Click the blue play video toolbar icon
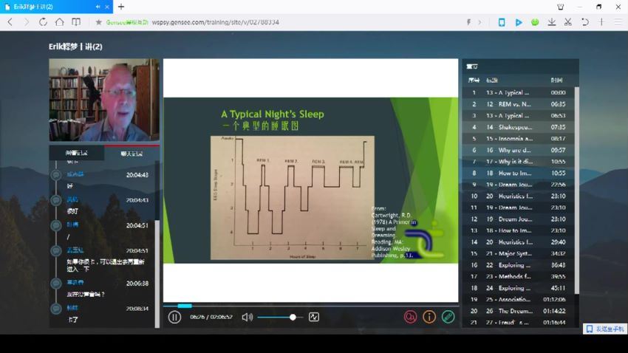The width and height of the screenshot is (628, 353). click(x=518, y=22)
